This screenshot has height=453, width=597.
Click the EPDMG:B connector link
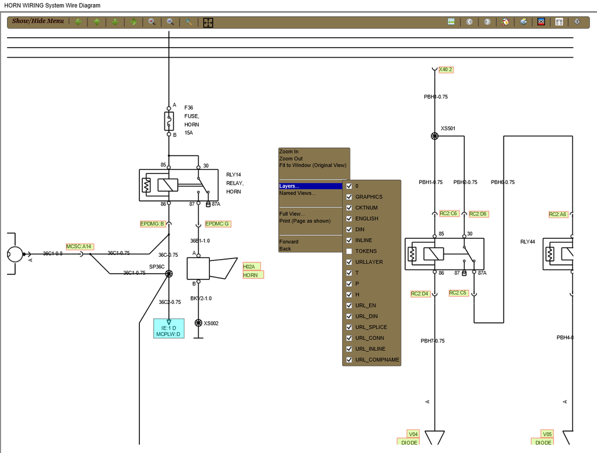[152, 224]
